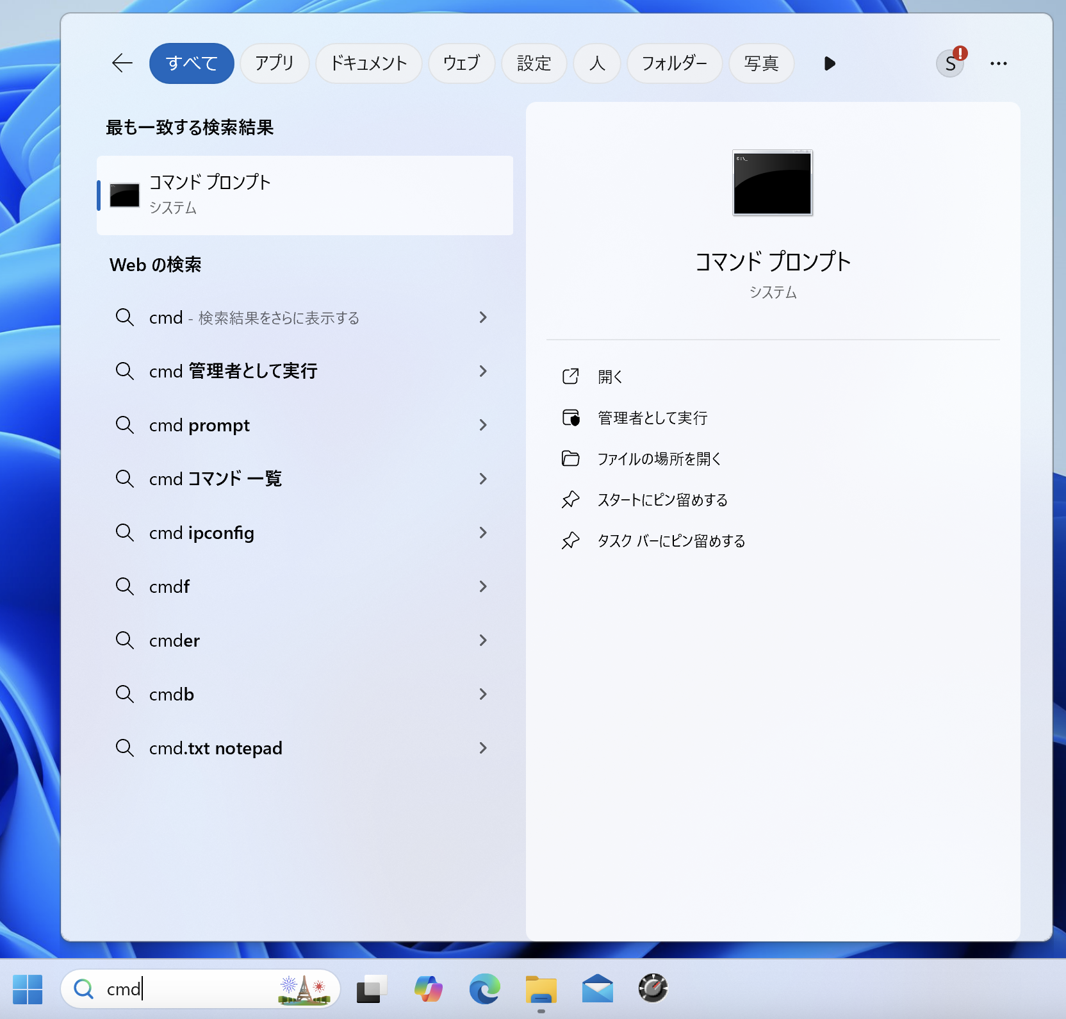Open the Start menu button

pos(27,989)
